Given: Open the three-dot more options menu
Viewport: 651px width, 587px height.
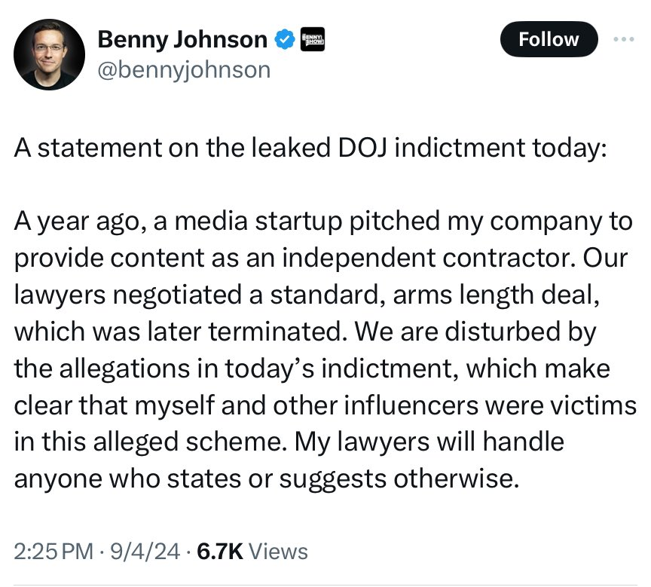Looking at the screenshot, I should click(x=624, y=39).
